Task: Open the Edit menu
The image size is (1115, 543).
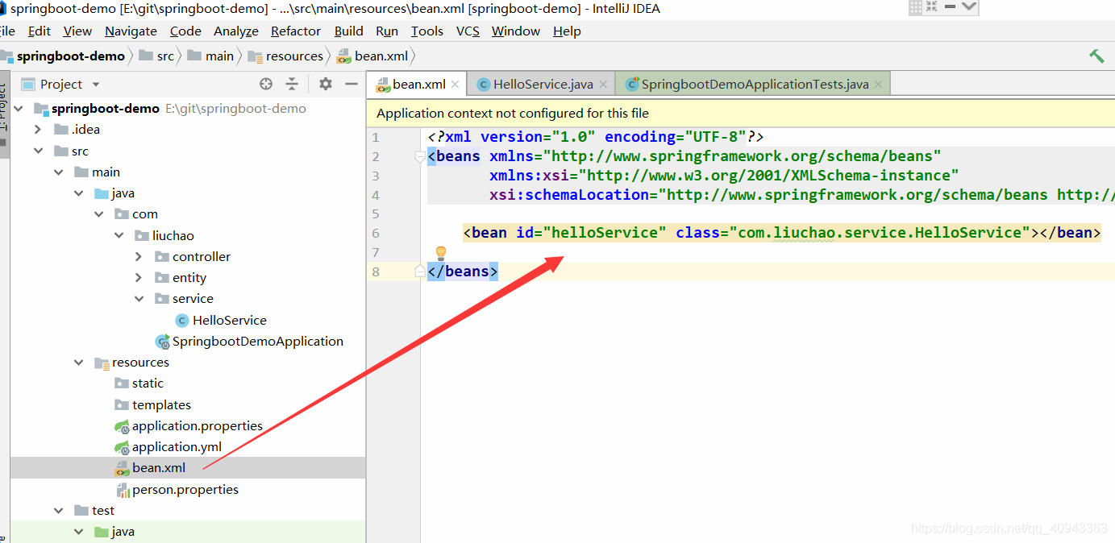Action: pyautogui.click(x=40, y=31)
